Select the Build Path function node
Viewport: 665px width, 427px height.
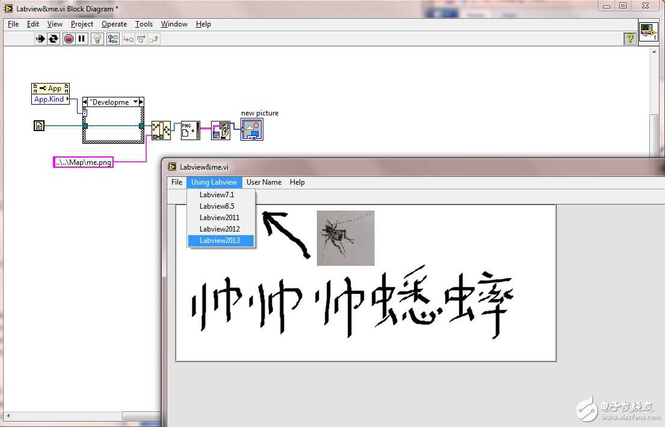click(161, 130)
